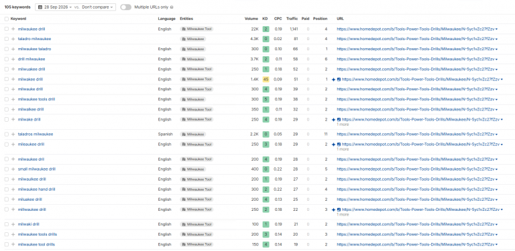Click 'Spanish' language cell for 'taladros milwaukee'
This screenshot has width=515, height=251.
(165, 135)
